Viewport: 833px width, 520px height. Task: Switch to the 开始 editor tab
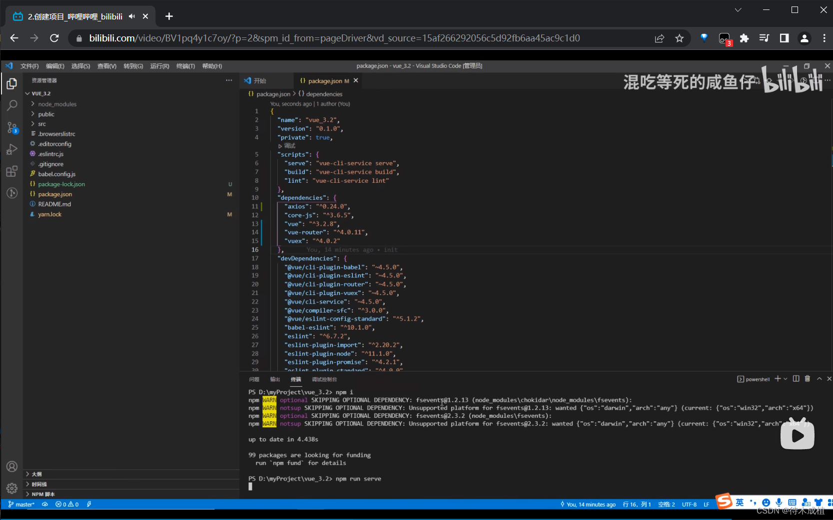pos(260,80)
